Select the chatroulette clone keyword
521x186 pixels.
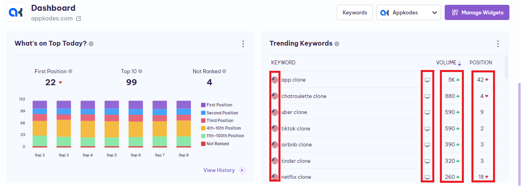pyautogui.click(x=304, y=96)
